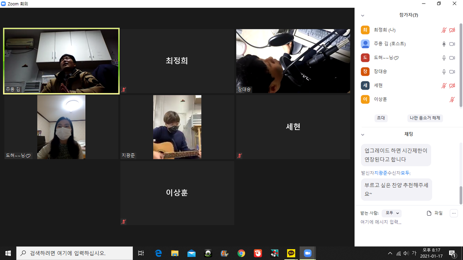The image size is (463, 260).
Task: Open Google Chrome from the taskbar
Action: (241, 253)
